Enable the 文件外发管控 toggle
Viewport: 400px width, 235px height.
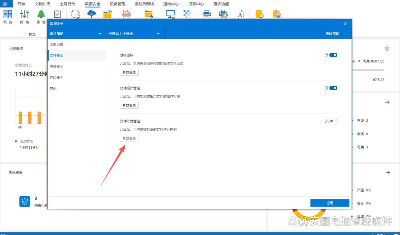pos(333,121)
